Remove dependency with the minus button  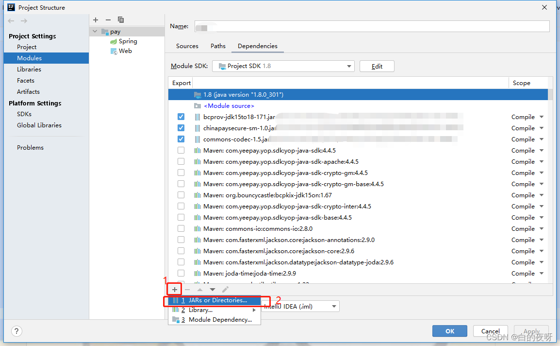[x=187, y=290]
